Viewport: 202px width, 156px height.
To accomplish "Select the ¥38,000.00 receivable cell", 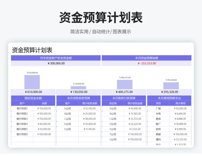I will click(90, 119).
